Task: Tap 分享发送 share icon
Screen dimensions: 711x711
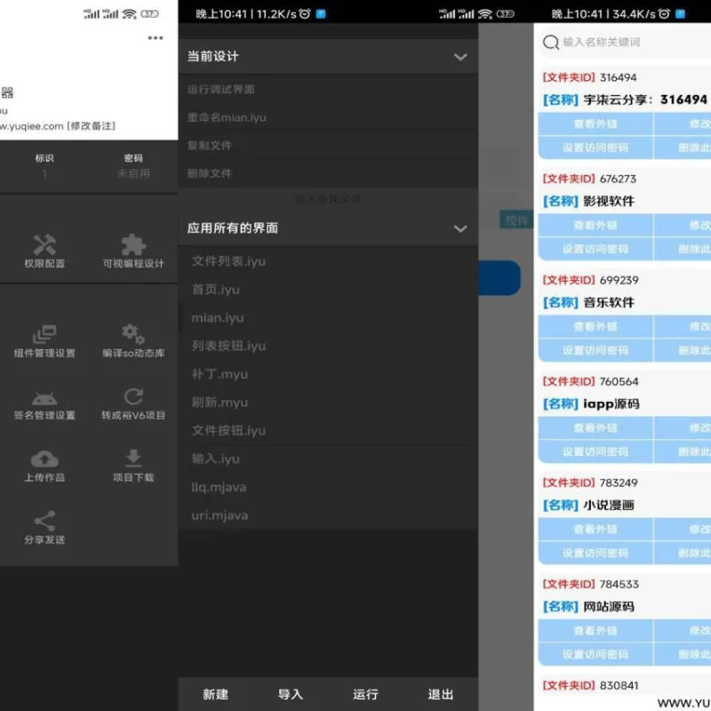Action: 44,521
